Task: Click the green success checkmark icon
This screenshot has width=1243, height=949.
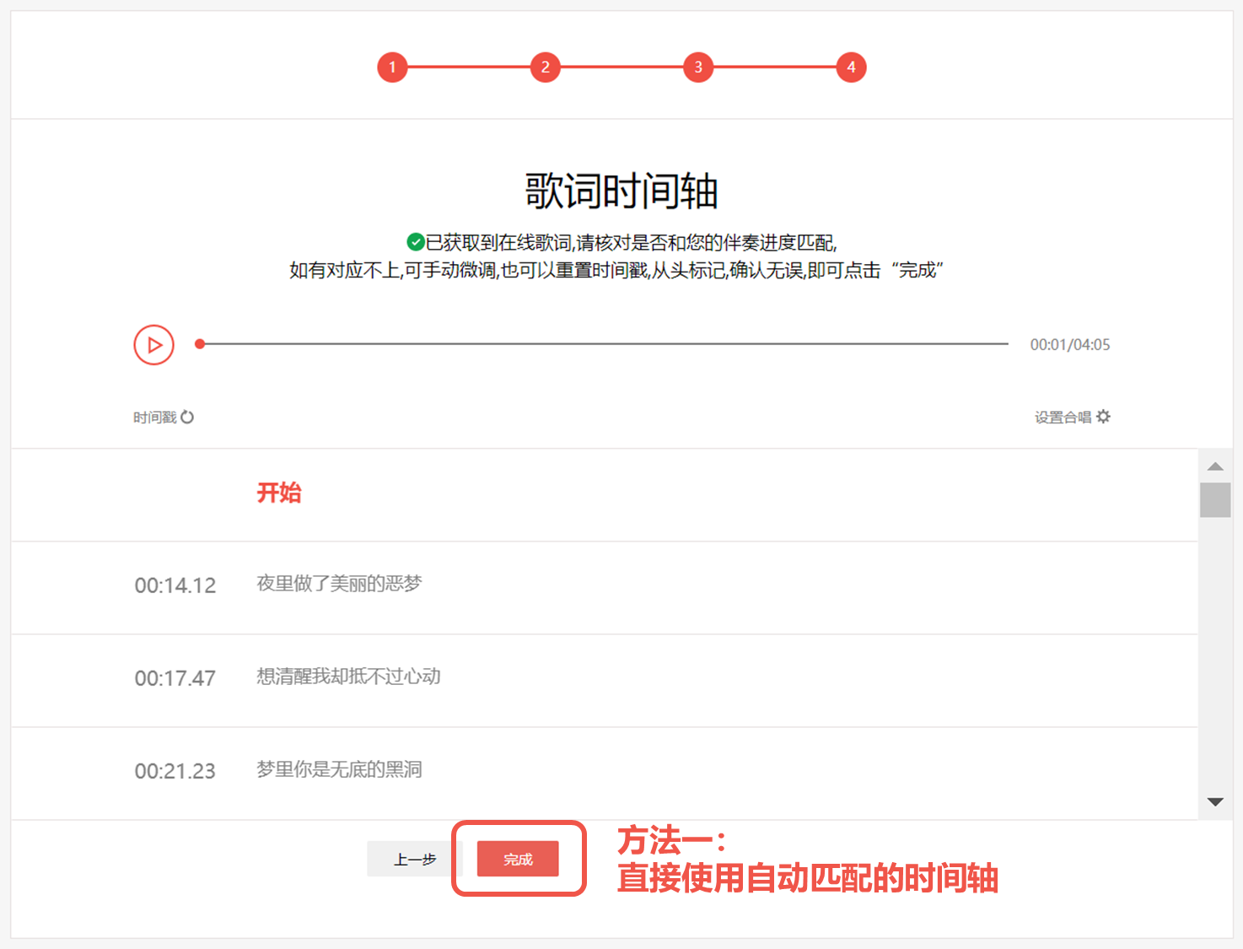Action: pos(413,243)
